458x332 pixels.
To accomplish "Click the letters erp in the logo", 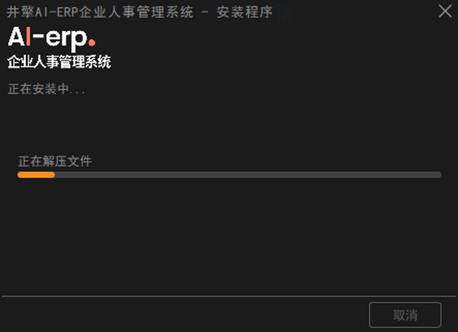I will tap(67, 40).
